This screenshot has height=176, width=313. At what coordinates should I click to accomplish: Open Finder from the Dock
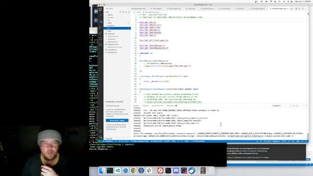point(102,171)
